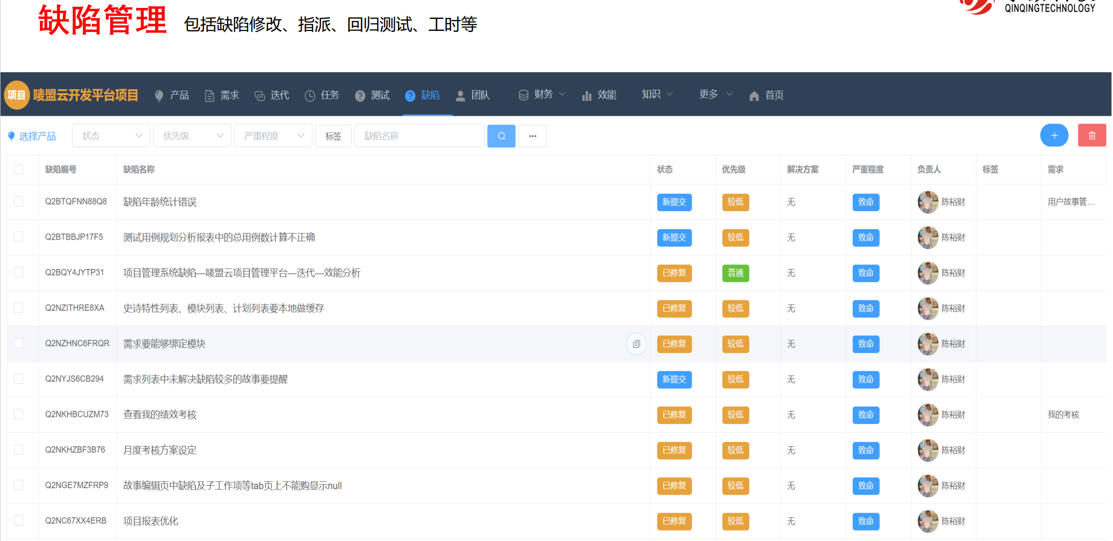Click the three-dots more filters button

(533, 136)
